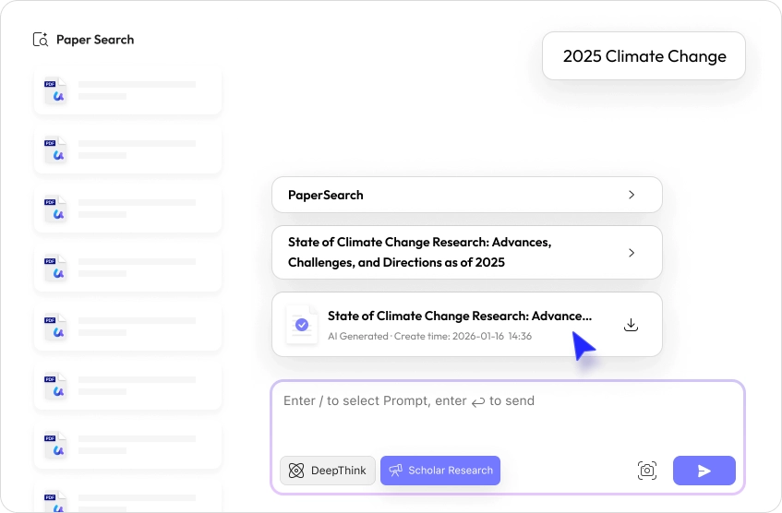Viewport: 782px width, 513px height.
Task: Click the 2025 Climate Change message bubble
Action: pyautogui.click(x=644, y=56)
